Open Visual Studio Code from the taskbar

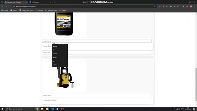click(52, 109)
